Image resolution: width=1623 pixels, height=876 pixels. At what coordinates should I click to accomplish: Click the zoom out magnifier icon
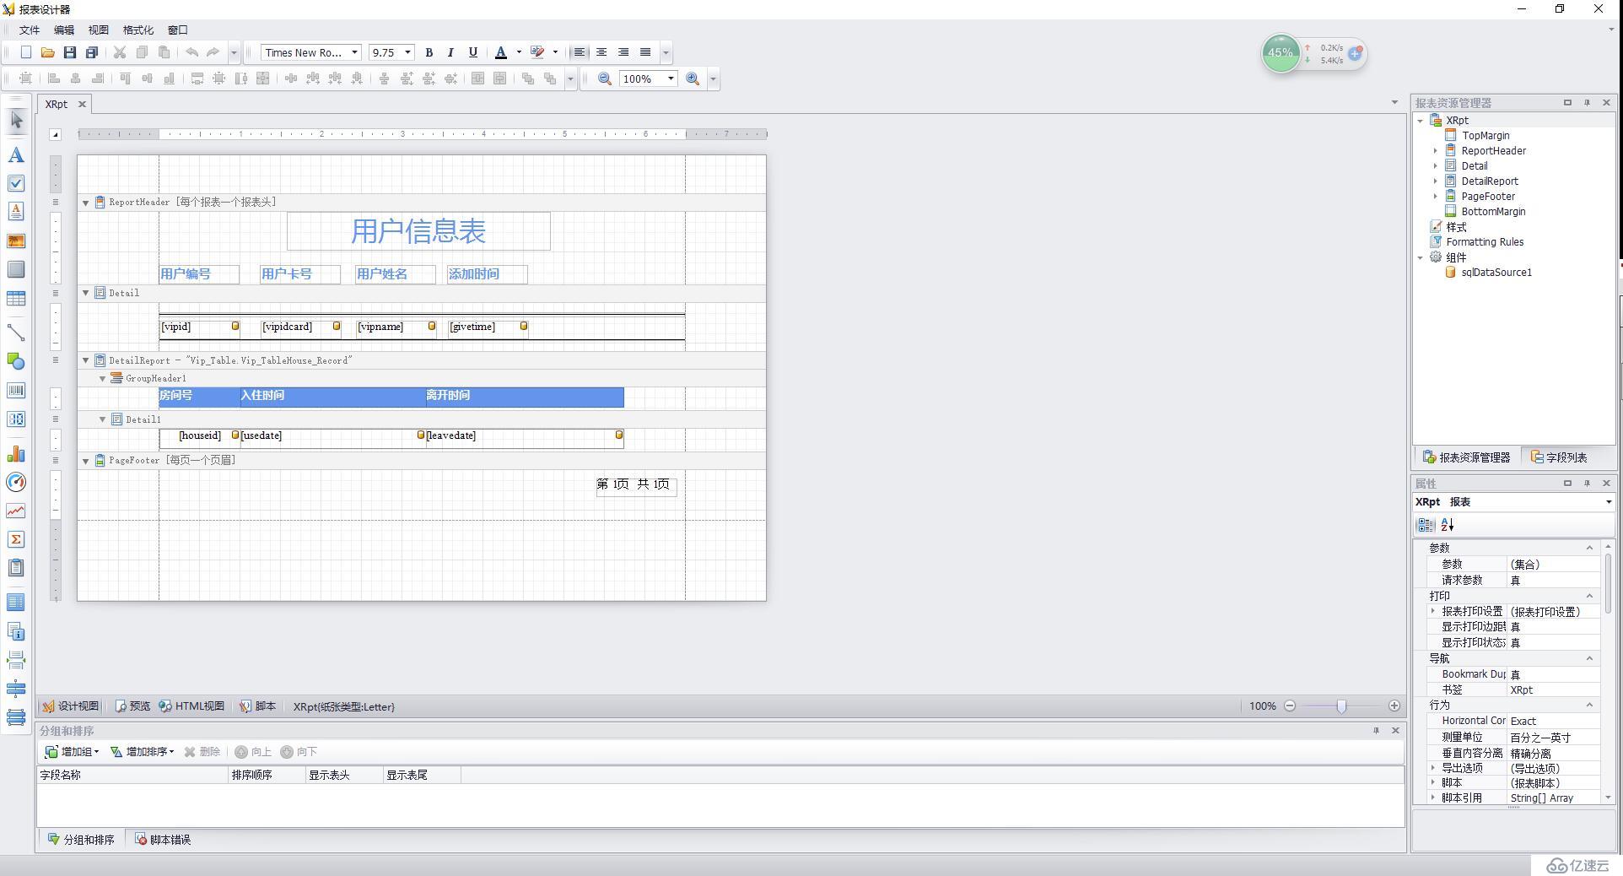click(x=605, y=78)
